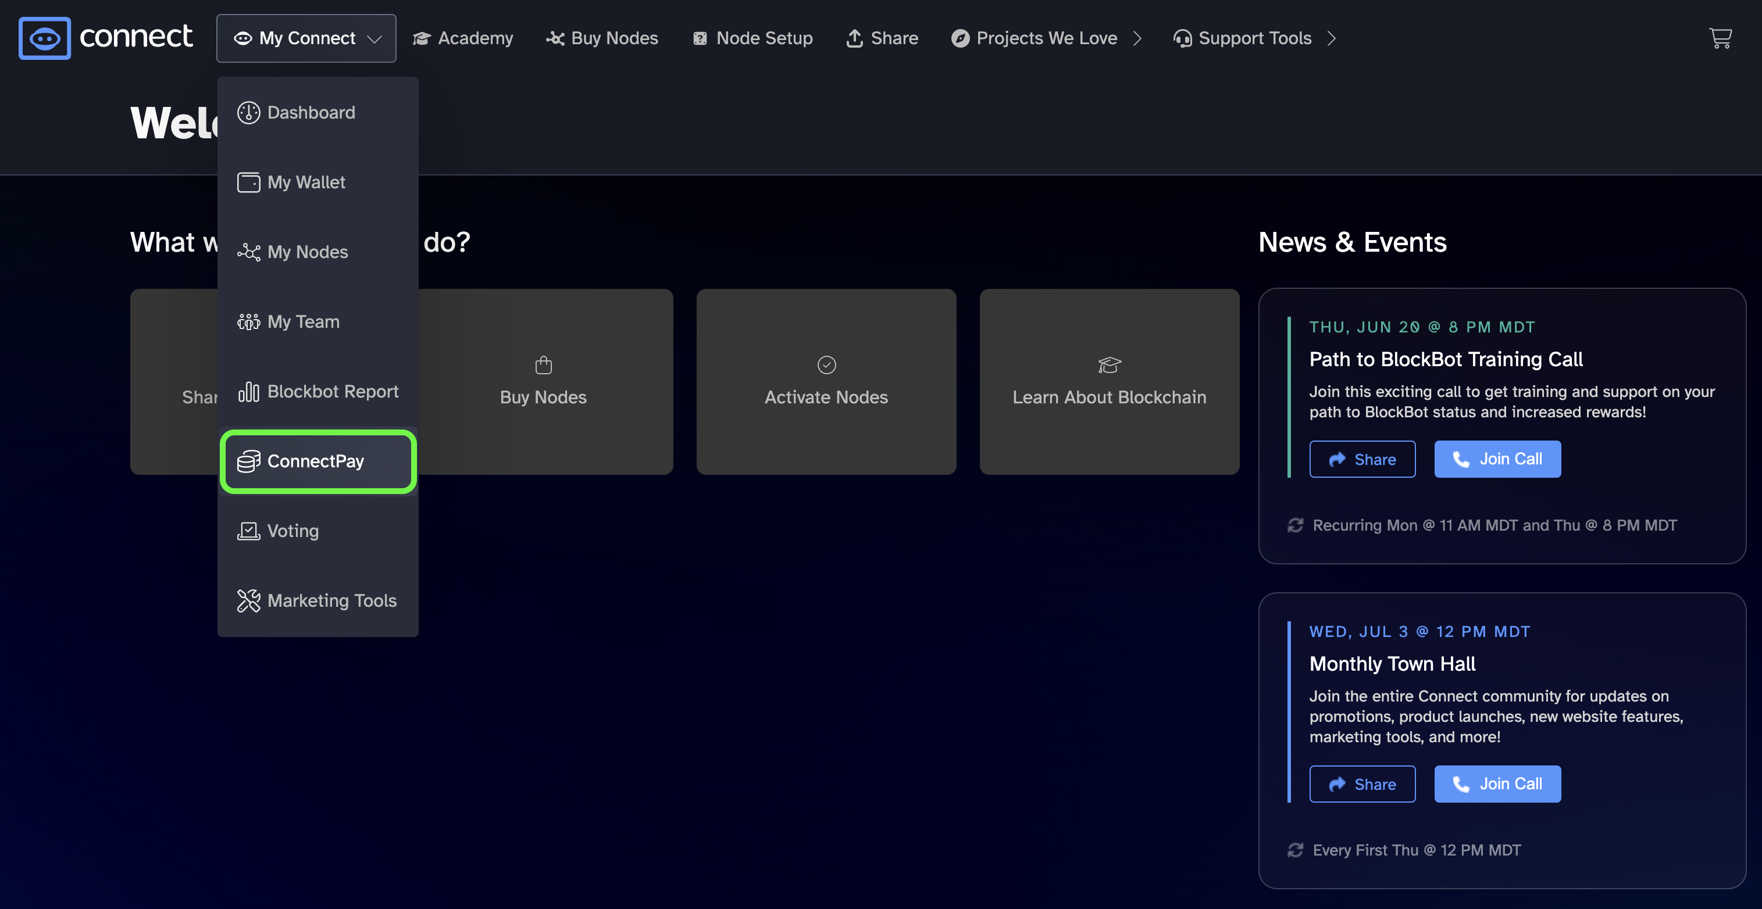
Task: Open Dashboard from My Connect menu
Action: [318, 113]
